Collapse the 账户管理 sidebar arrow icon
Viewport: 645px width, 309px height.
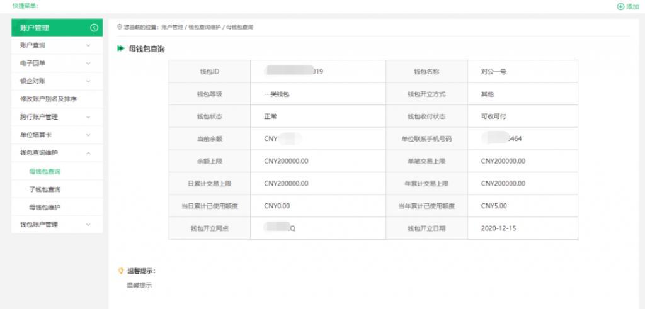pos(94,28)
